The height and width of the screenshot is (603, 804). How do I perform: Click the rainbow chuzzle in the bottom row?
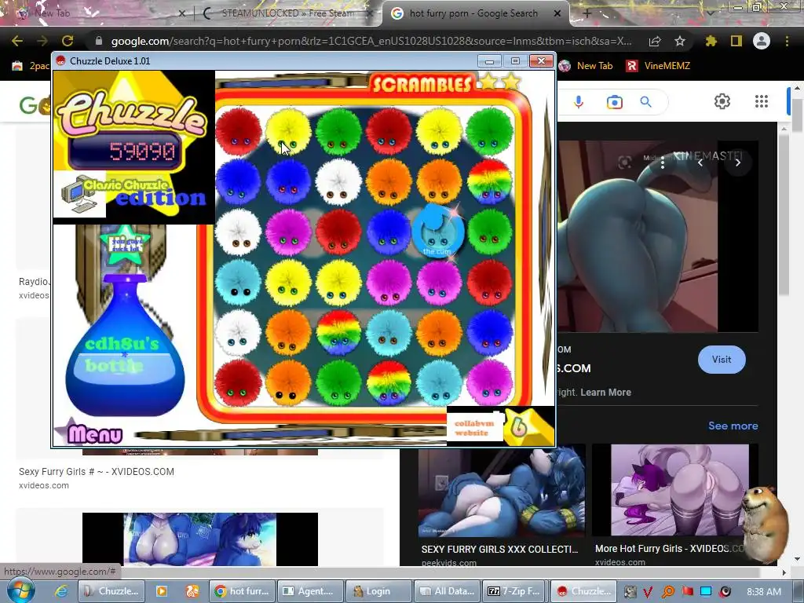pyautogui.click(x=389, y=382)
